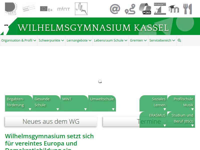
Task: Click the ERASMUS tile label
Action: (x=157, y=115)
